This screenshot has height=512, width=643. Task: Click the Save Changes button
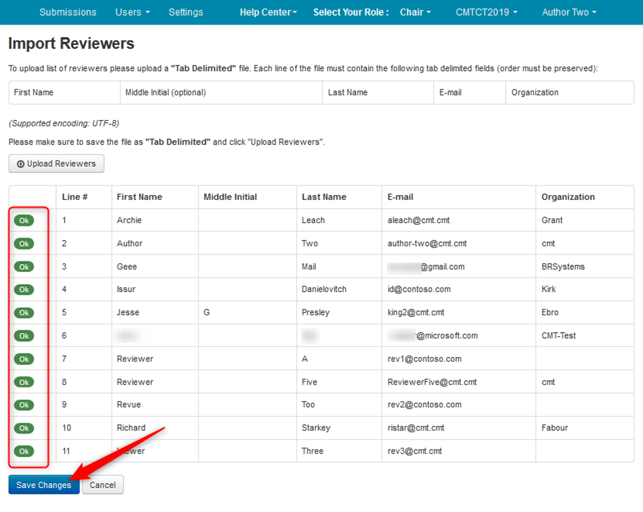[44, 485]
